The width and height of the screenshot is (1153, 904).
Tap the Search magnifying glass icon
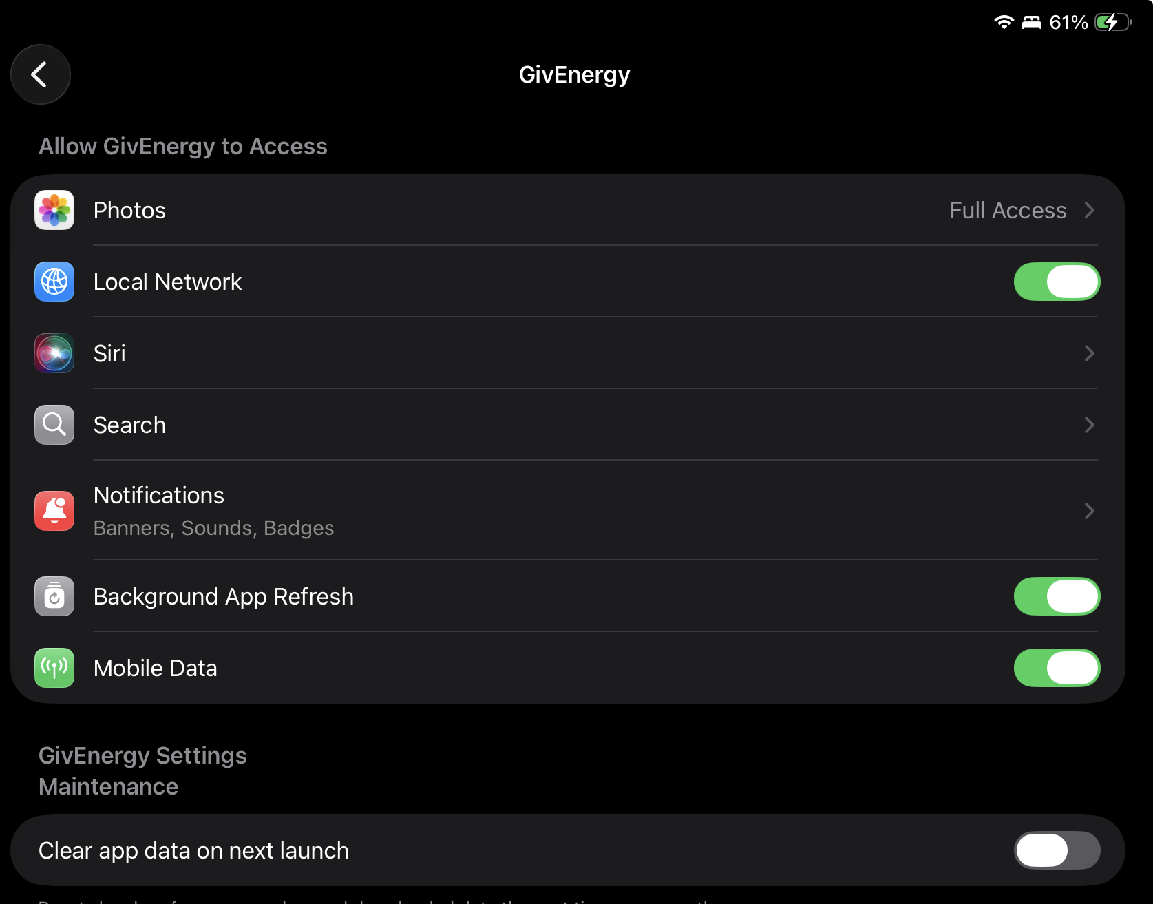(x=54, y=425)
